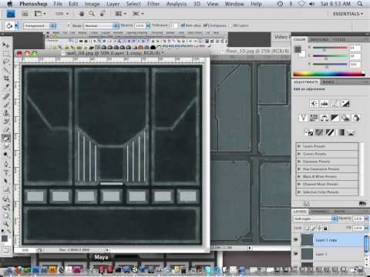The width and height of the screenshot is (370, 277).
Task: Select the Lasso tool
Action: coord(5,62)
